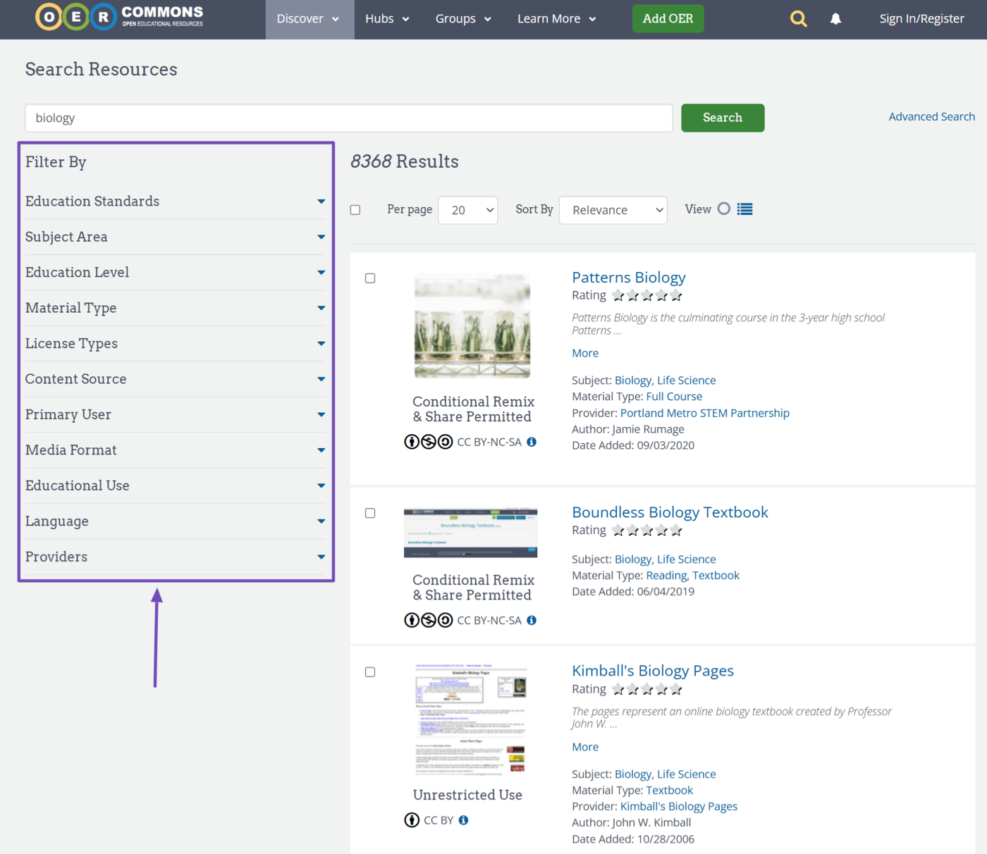Click Sign In/Register

(x=921, y=19)
